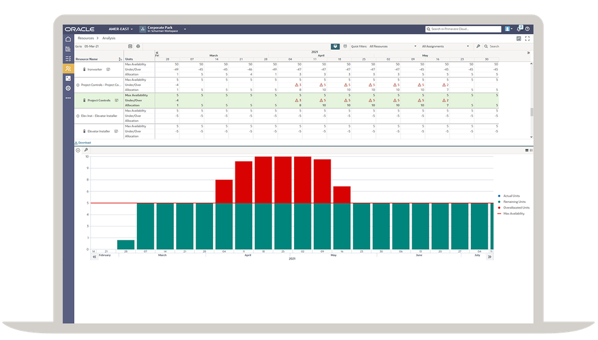Click the grid vertical scrollbar thumb
The image size is (598, 340).
pyautogui.click(x=531, y=111)
